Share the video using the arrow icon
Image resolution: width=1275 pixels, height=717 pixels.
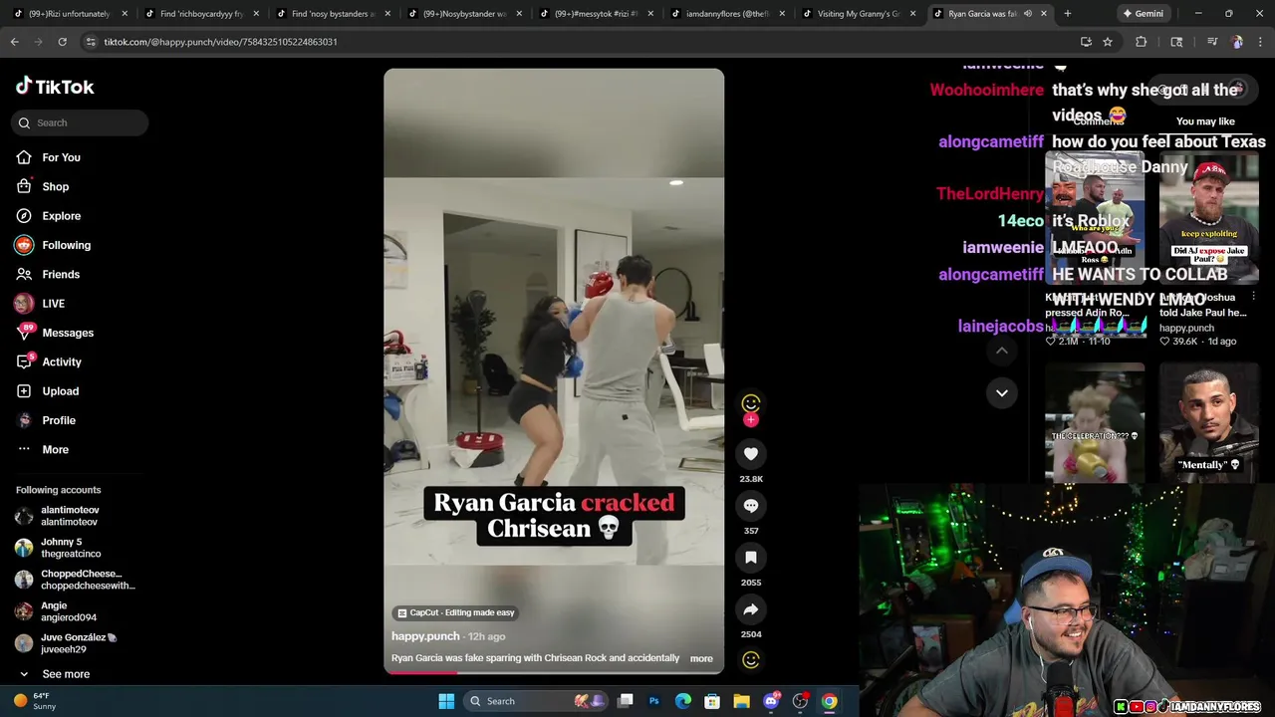751,609
